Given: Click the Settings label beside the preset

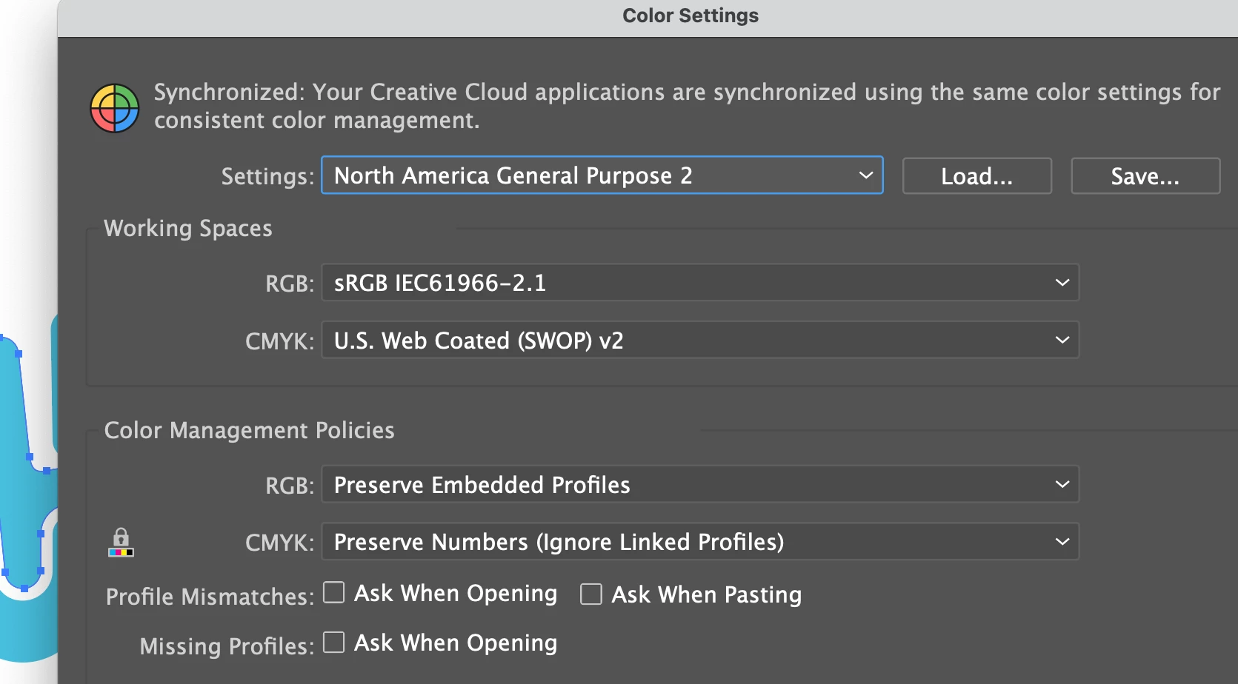Looking at the screenshot, I should click(267, 177).
